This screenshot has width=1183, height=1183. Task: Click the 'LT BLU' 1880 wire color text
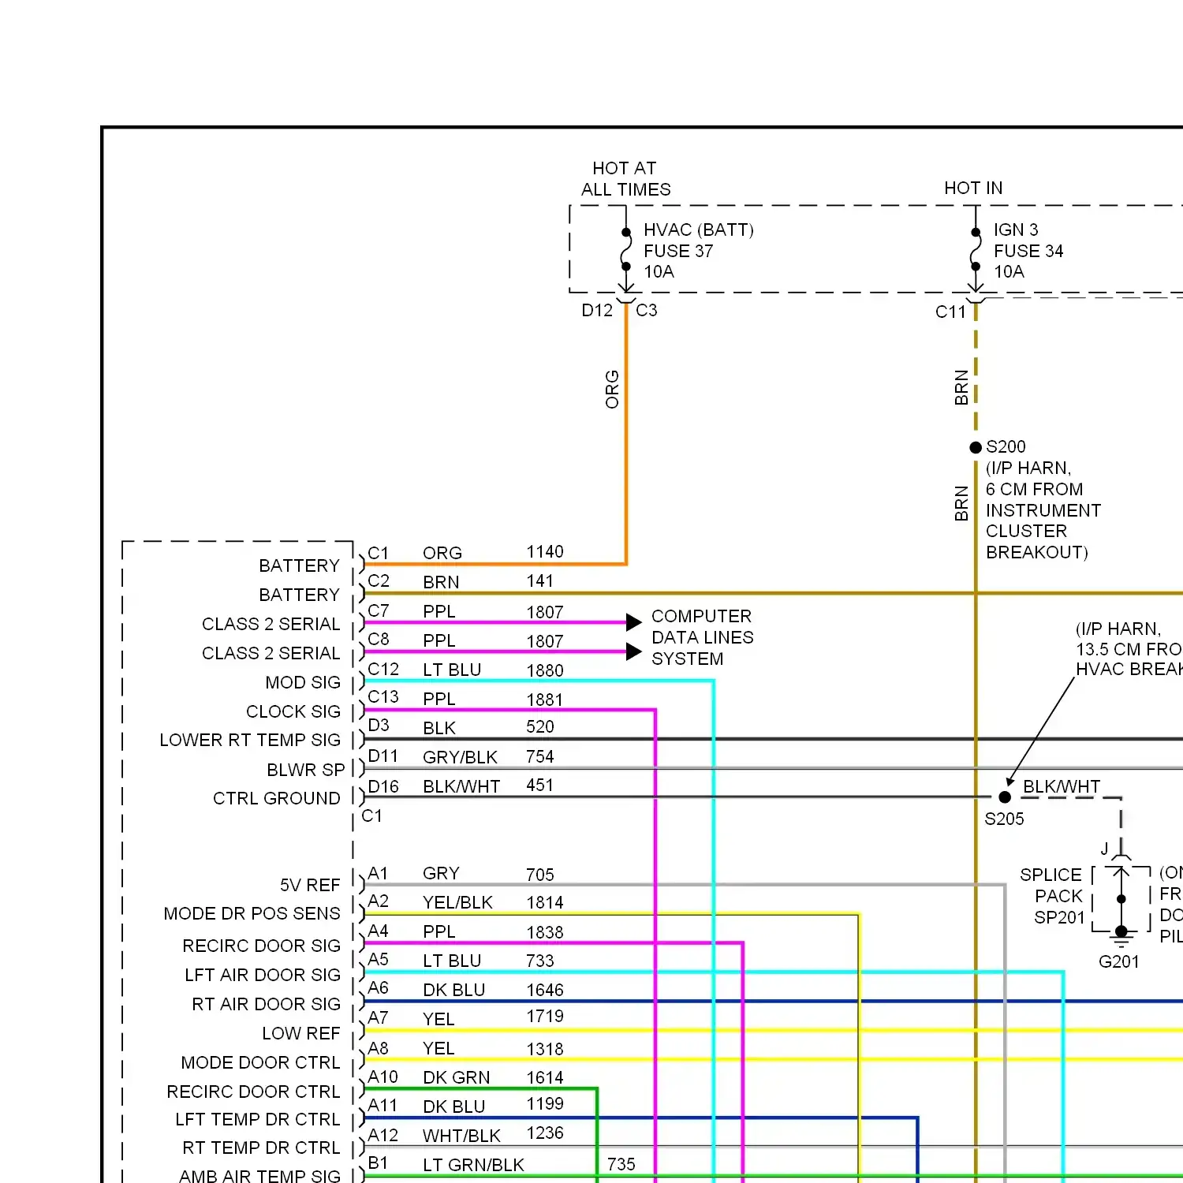click(452, 670)
